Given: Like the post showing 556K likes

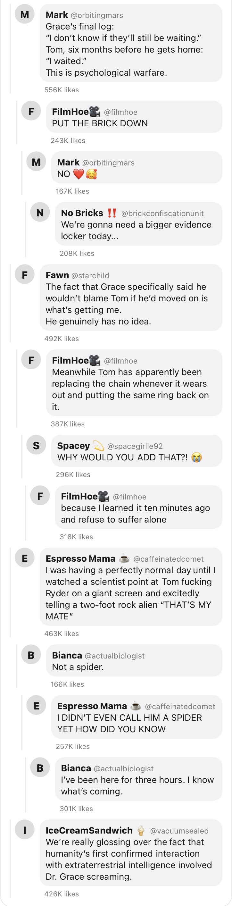Looking at the screenshot, I should tap(62, 90).
